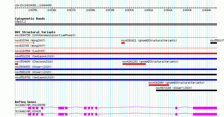Click the 10643k ruler tick label

pyautogui.click(x=187, y=10)
